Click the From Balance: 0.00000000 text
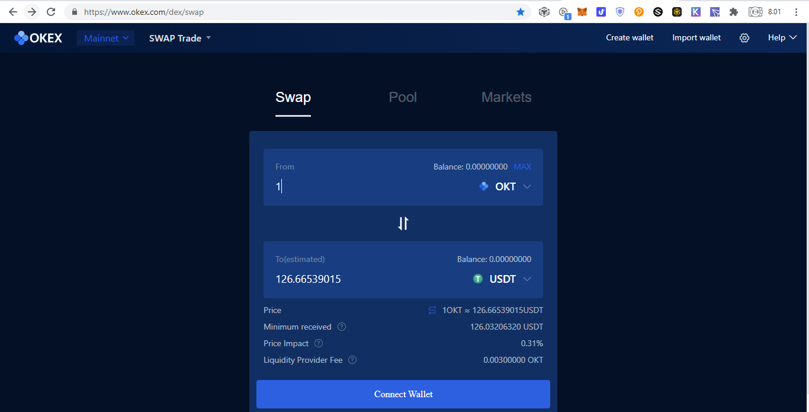The height and width of the screenshot is (412, 809). [470, 167]
